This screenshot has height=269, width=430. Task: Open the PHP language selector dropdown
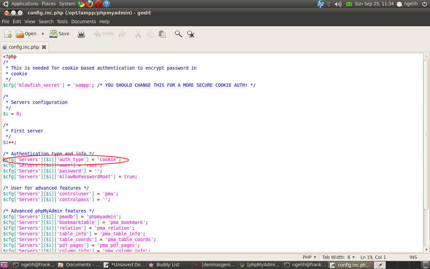(309, 257)
